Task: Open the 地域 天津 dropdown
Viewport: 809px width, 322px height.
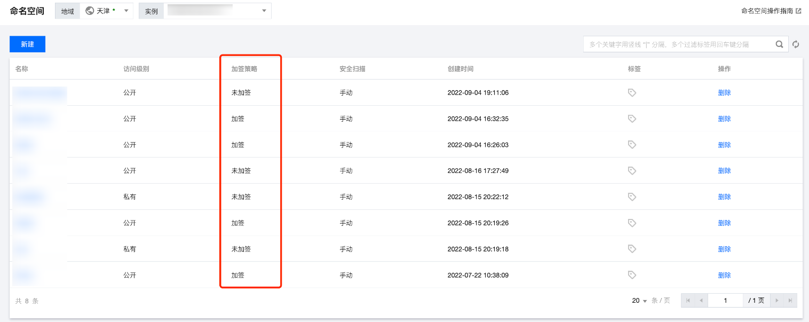Action: point(106,11)
